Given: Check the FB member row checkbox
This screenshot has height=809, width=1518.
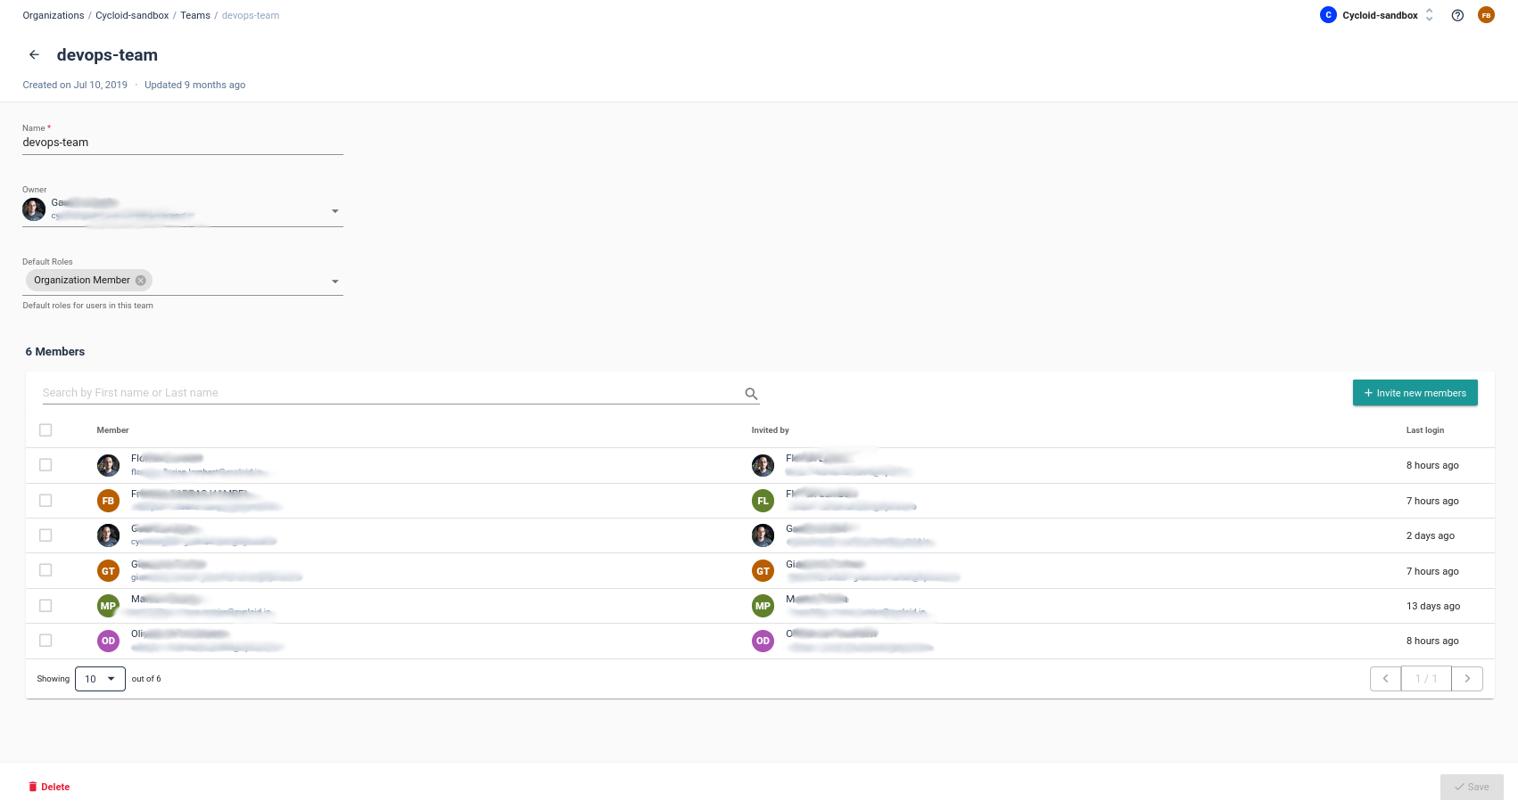Looking at the screenshot, I should [45, 501].
